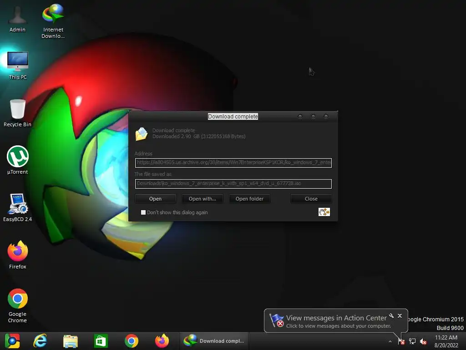The height and width of the screenshot is (350, 466).
Task: Select the Google Chrome desktop shortcut
Action: [18, 305]
